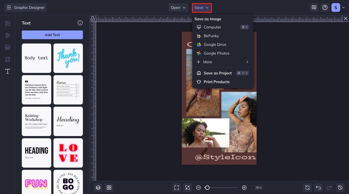Select the Knitting Workshop text preset

tap(37, 121)
